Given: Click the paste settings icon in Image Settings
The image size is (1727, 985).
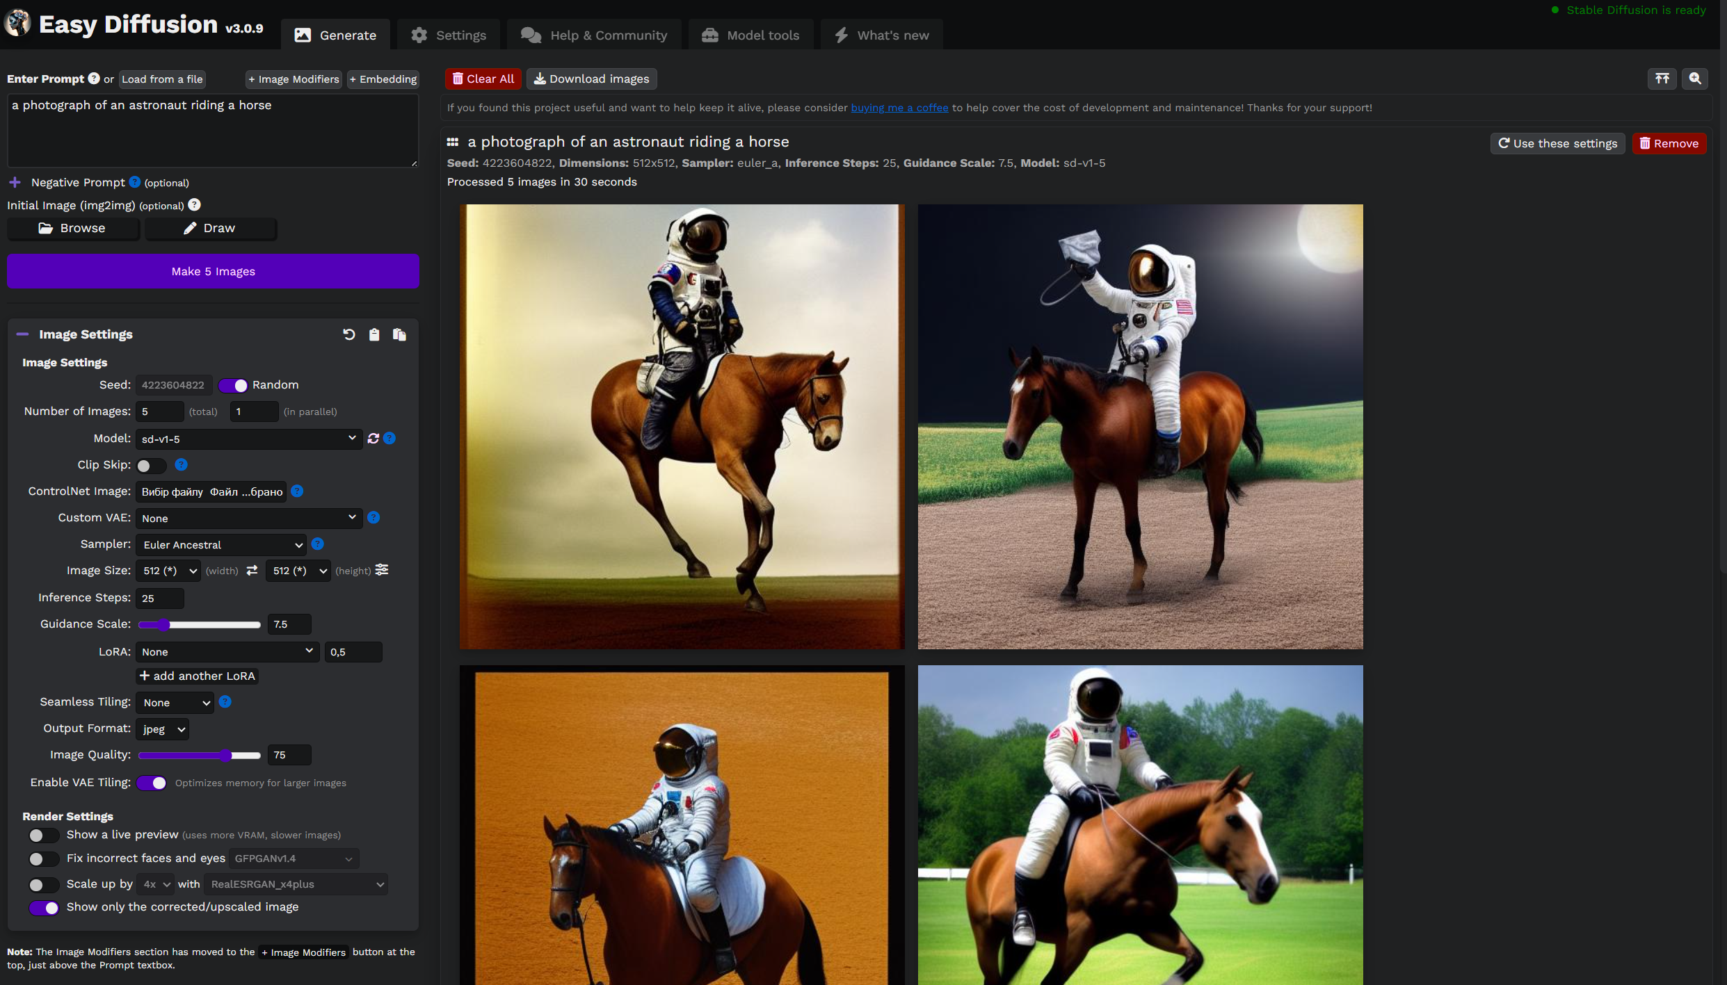Looking at the screenshot, I should coord(399,334).
